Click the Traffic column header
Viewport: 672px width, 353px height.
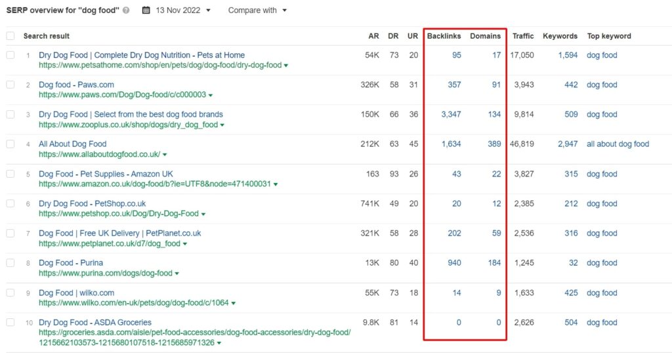[523, 36]
